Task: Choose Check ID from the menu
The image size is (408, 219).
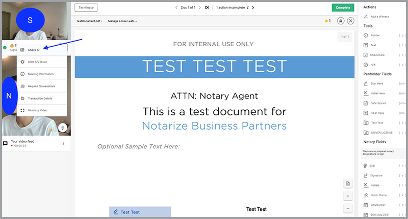Action: coord(42,50)
